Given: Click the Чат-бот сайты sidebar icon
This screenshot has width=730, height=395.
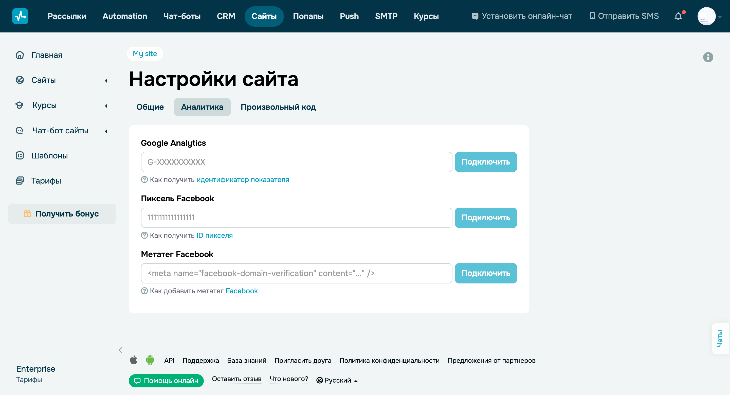Looking at the screenshot, I should pos(19,131).
